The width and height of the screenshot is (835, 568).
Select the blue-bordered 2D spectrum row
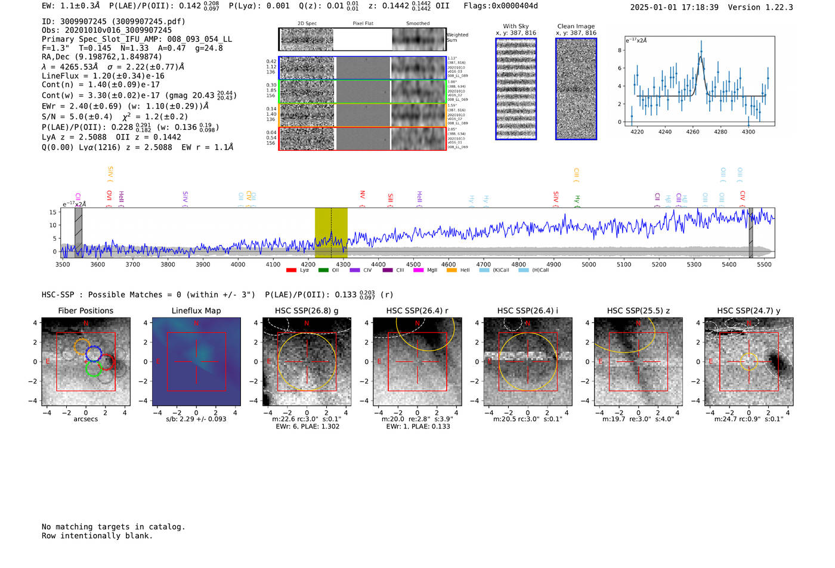coord(362,68)
